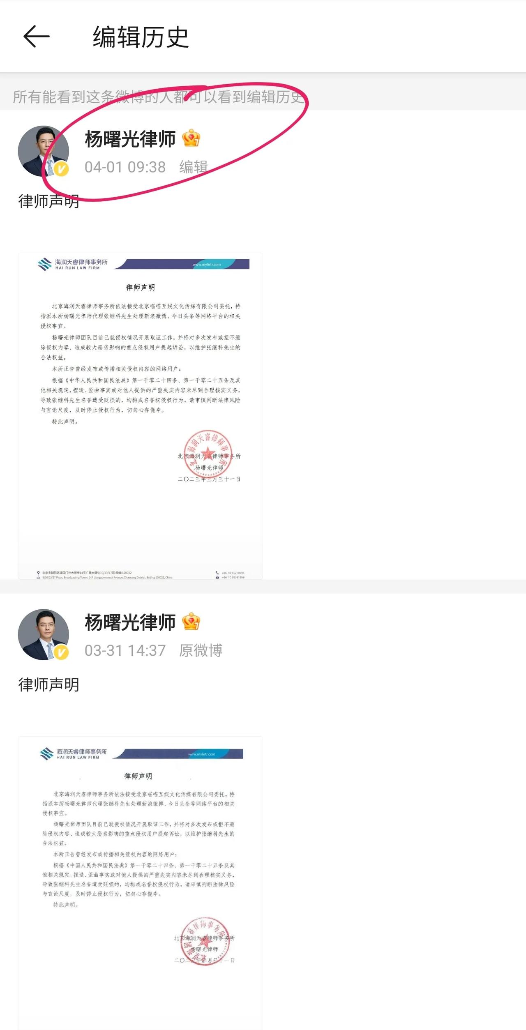The width and height of the screenshot is (526, 1030).
Task: Open 杨曙光律师 username on edited entry
Action: click(130, 139)
